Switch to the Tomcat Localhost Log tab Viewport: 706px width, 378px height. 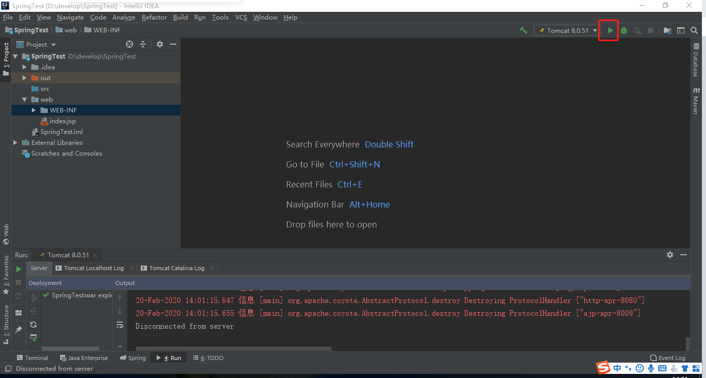[94, 268]
